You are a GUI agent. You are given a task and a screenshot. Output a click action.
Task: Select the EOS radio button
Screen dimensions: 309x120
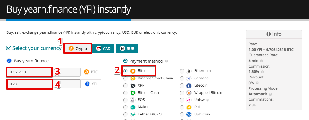click(x=125, y=100)
